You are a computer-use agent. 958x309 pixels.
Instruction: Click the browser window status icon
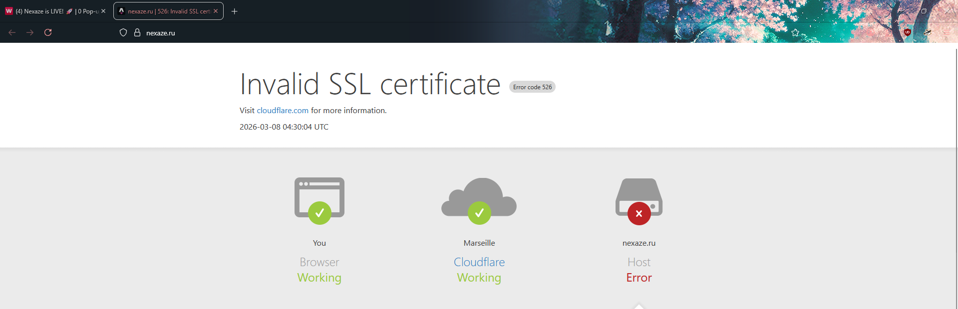pos(319,200)
